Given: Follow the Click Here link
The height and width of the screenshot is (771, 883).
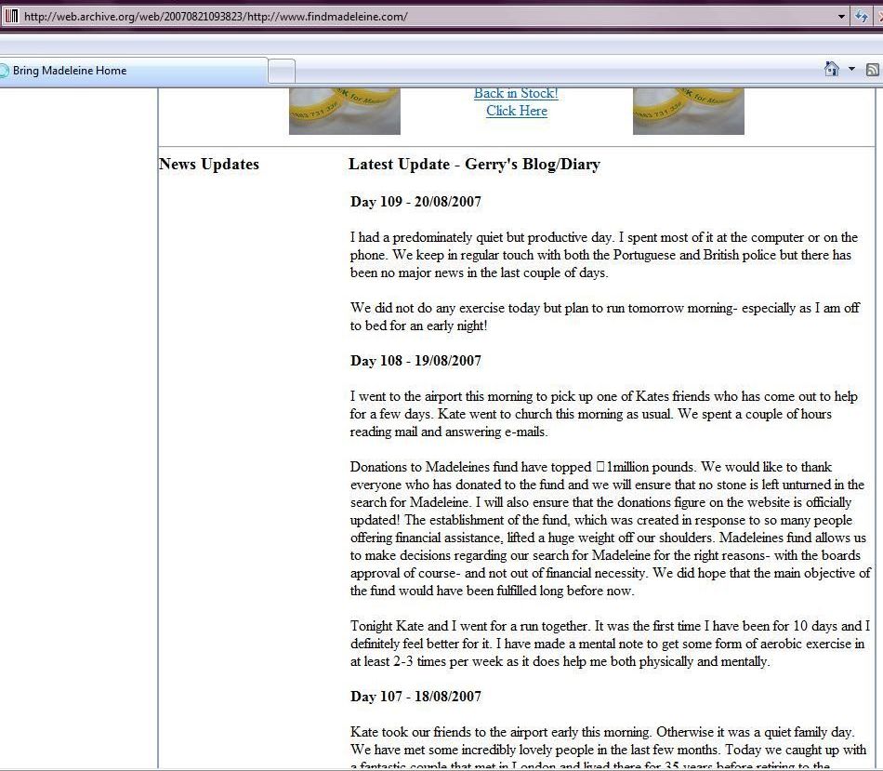Looking at the screenshot, I should tap(516, 111).
